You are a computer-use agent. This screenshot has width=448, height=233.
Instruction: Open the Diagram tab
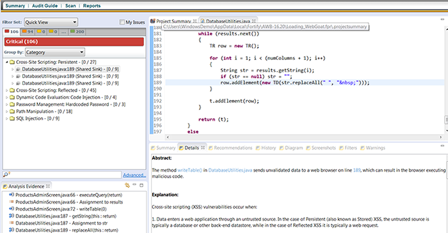point(291,148)
